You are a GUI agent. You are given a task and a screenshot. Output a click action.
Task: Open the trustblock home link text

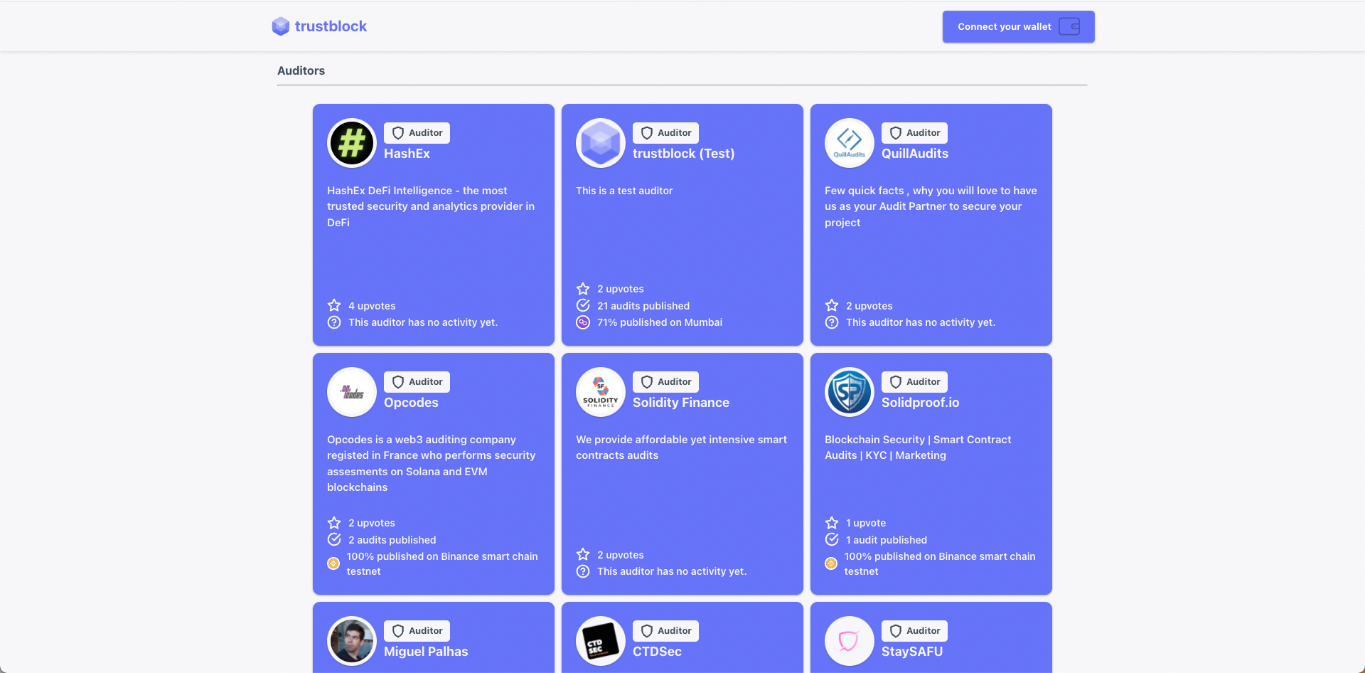(331, 26)
